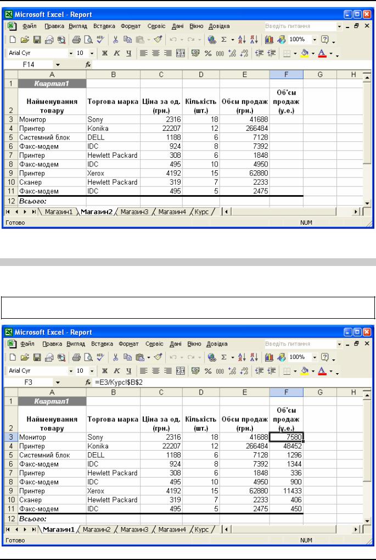Toggle Bold (Ж) in upper Excel window
Viewport: 376px width, 560px height.
104,53
